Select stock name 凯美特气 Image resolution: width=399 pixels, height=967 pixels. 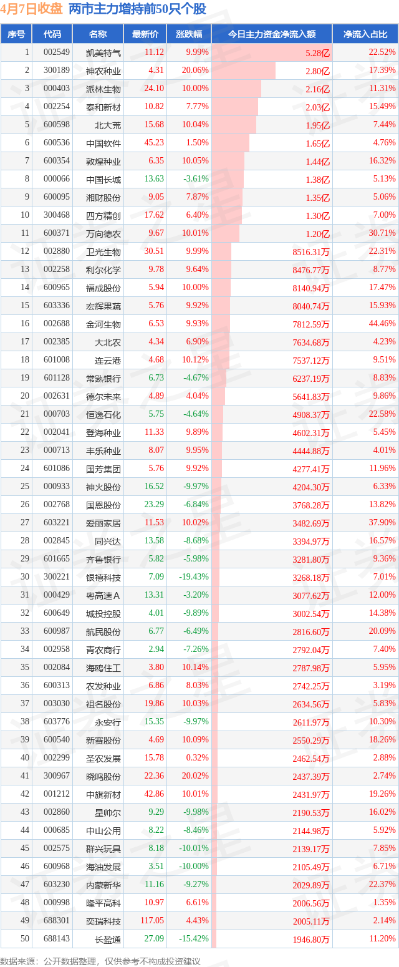pyautogui.click(x=103, y=53)
